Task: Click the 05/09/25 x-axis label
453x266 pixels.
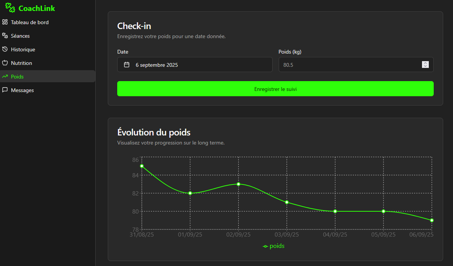Action: tap(383, 235)
